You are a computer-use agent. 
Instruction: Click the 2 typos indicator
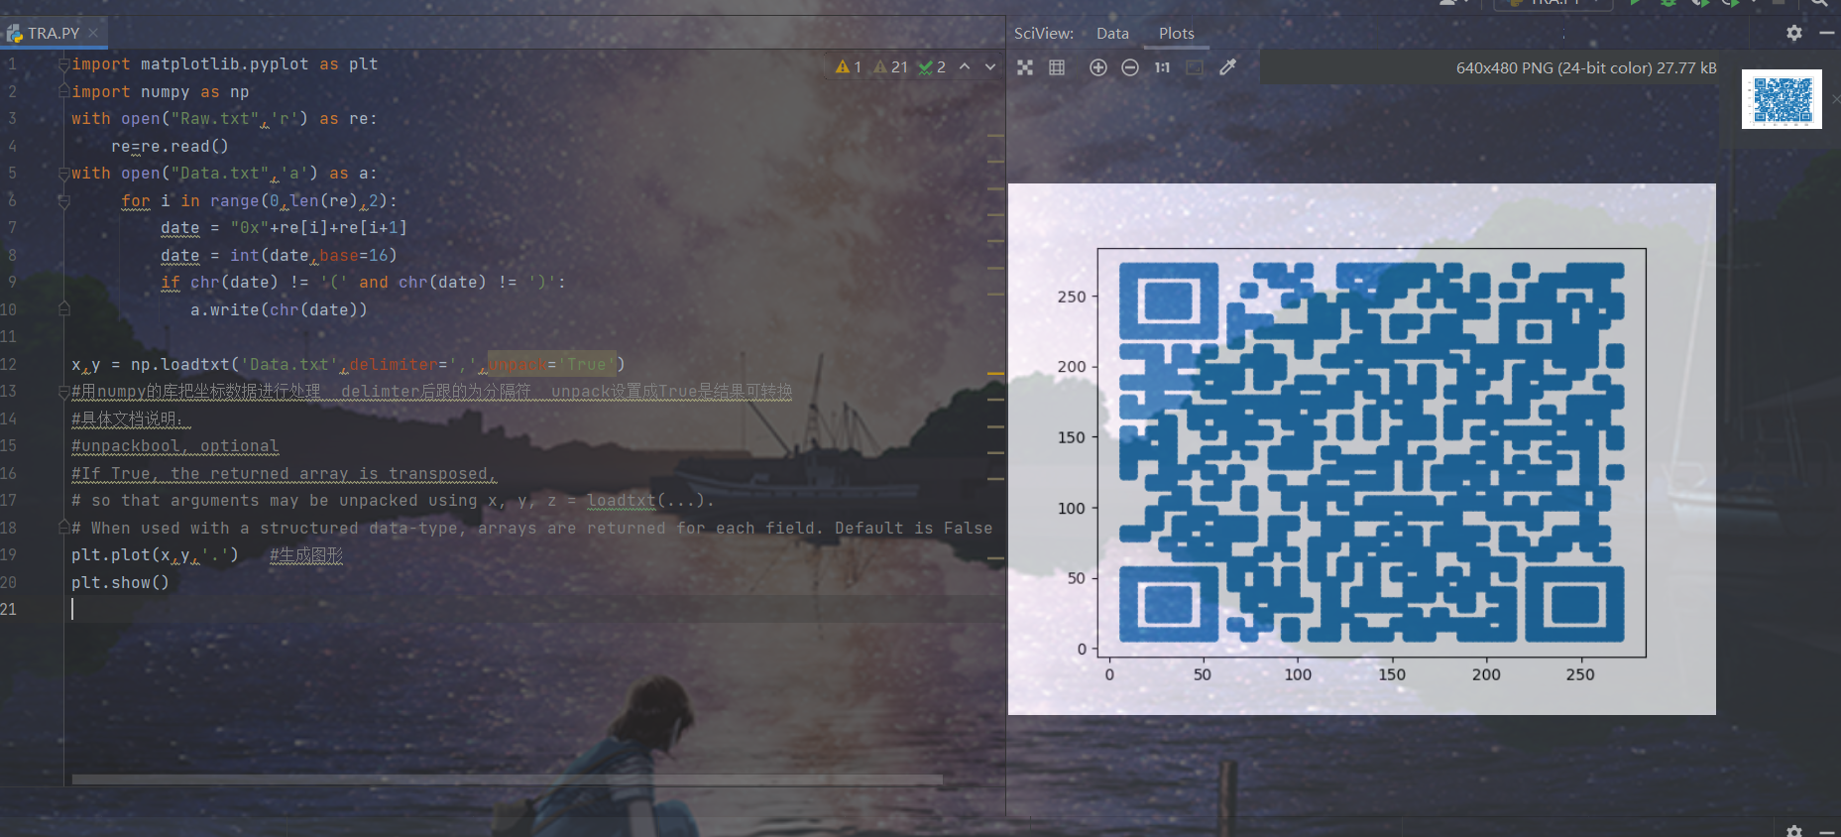(x=932, y=66)
